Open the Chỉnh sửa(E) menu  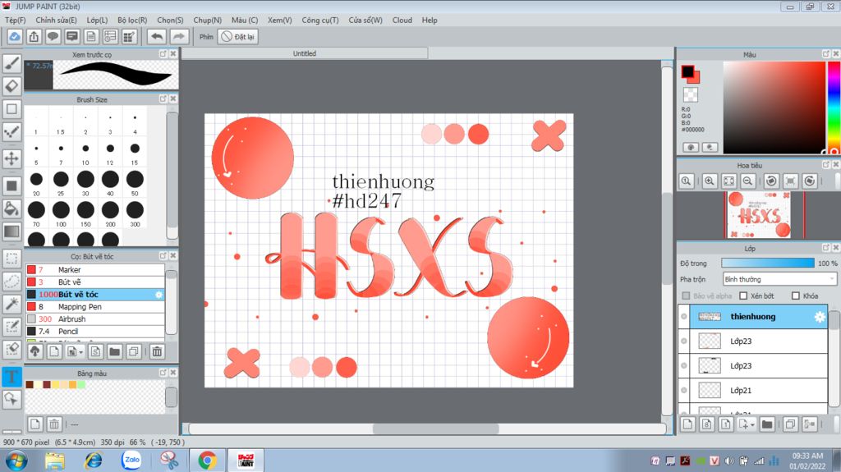pos(57,20)
